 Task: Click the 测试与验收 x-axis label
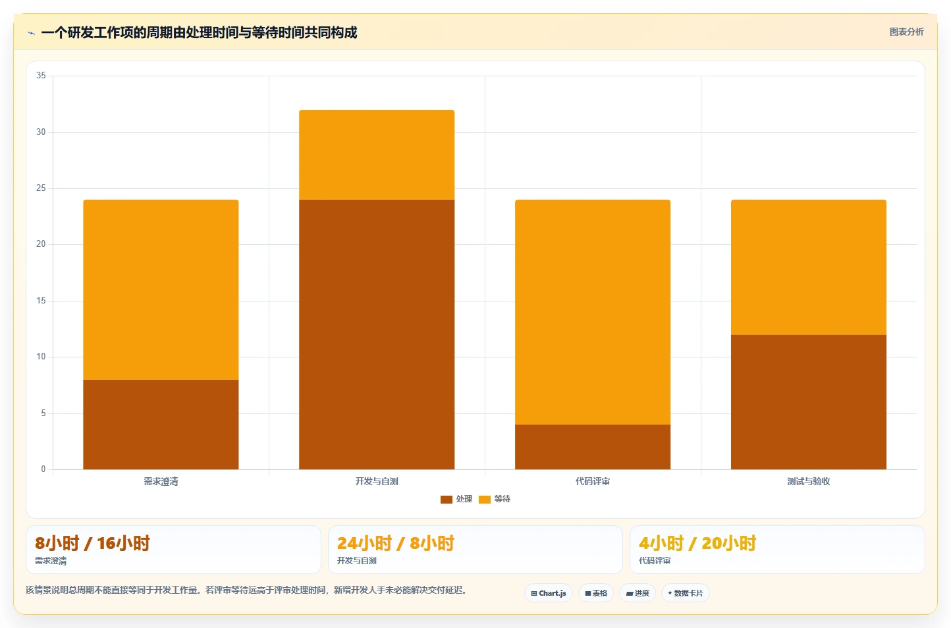pos(809,481)
